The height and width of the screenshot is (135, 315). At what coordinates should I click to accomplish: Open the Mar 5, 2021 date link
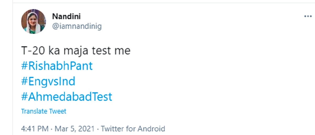click(74, 129)
